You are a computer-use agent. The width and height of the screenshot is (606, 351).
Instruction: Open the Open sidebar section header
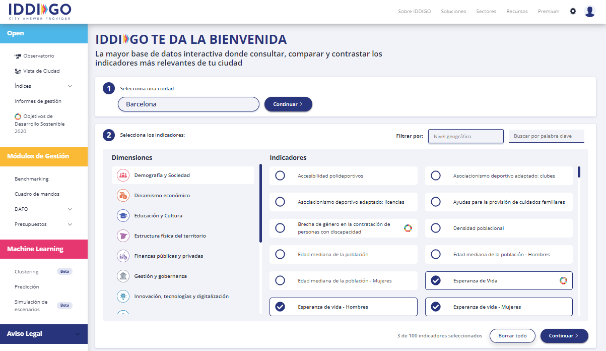[44, 33]
